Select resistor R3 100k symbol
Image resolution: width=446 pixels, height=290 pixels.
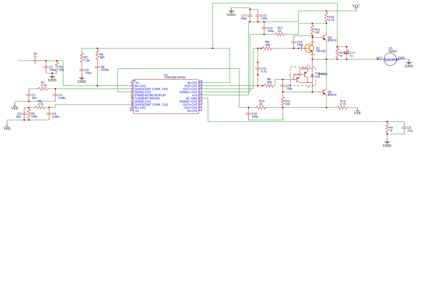pos(29,114)
